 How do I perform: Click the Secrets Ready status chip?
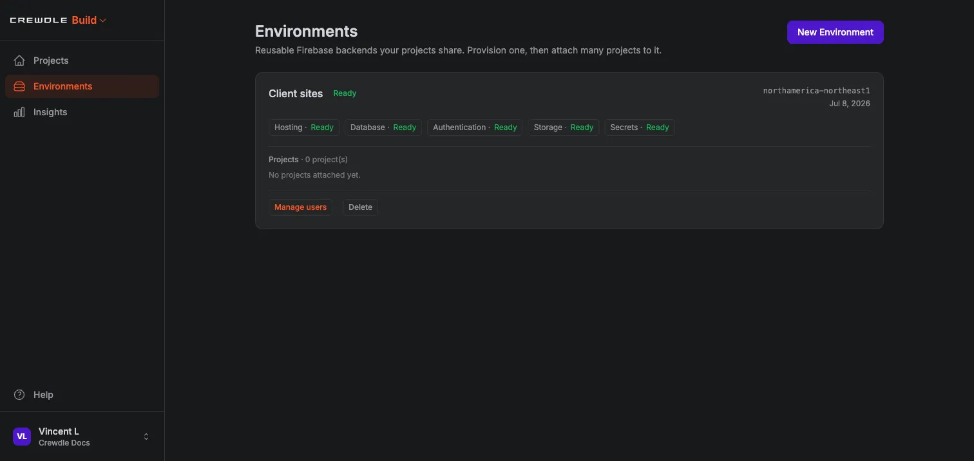point(640,127)
